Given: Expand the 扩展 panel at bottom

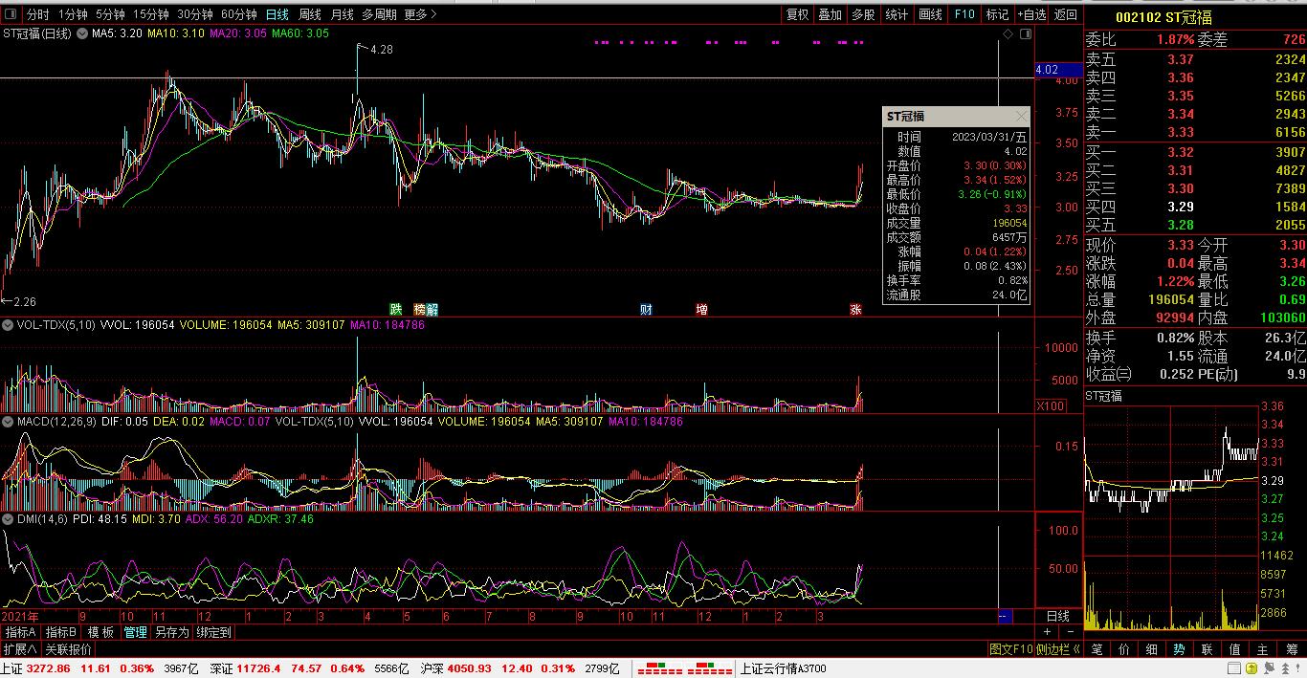Looking at the screenshot, I should tap(20, 648).
